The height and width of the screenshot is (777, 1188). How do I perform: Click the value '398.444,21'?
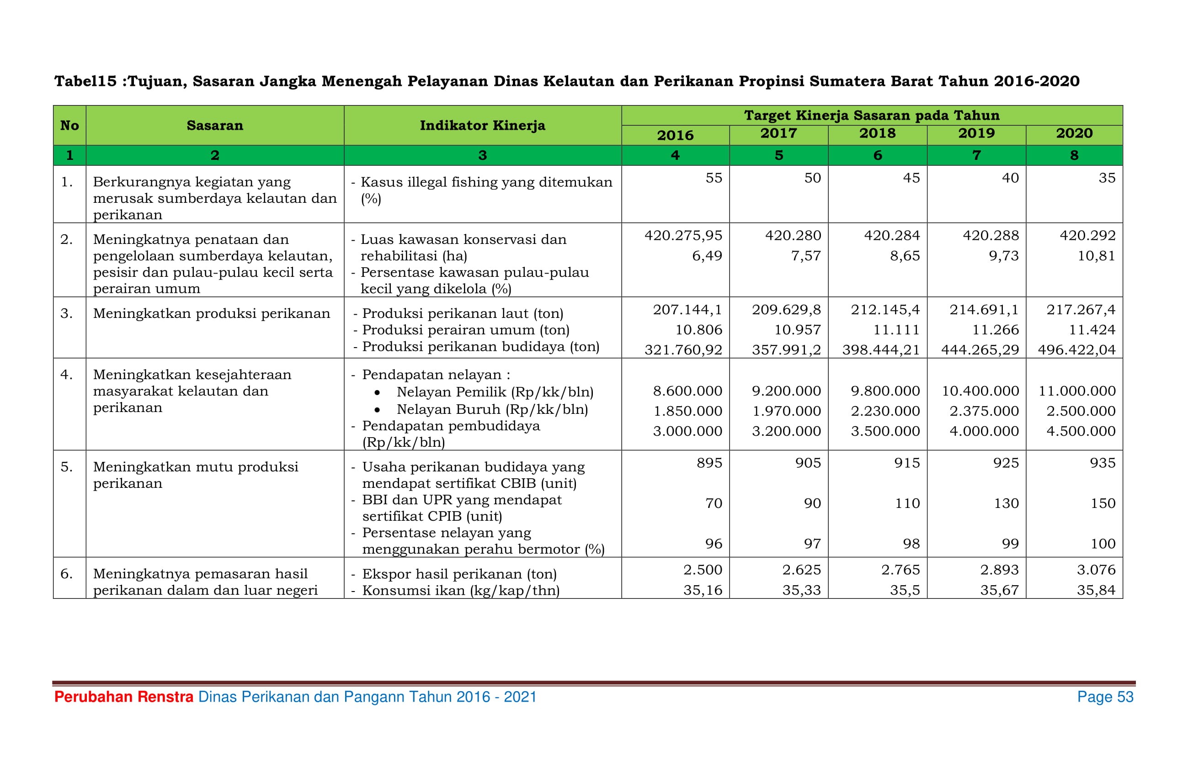881,350
